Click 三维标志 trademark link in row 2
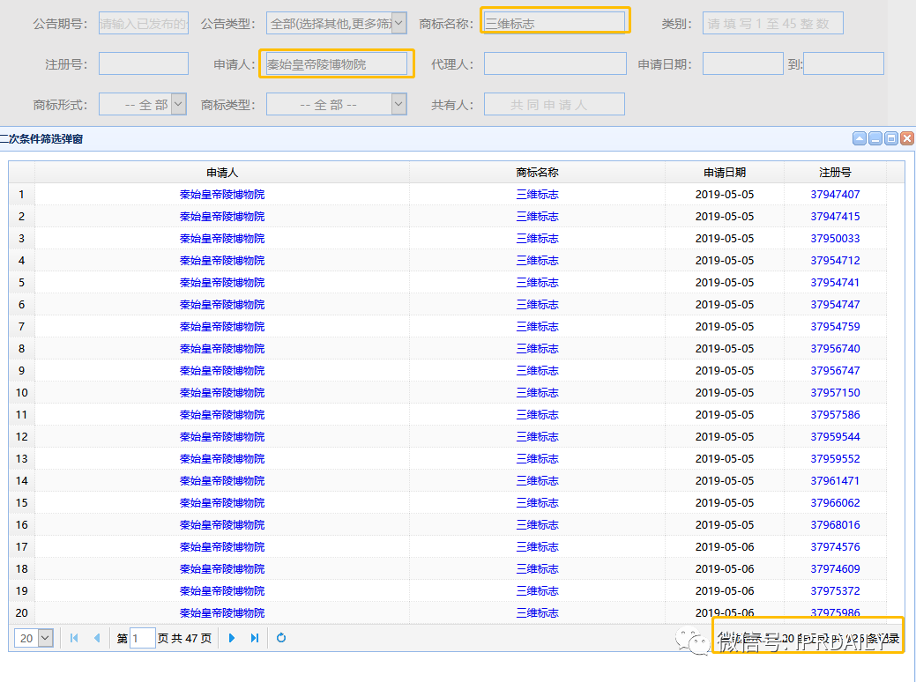916x682 pixels. coord(537,217)
